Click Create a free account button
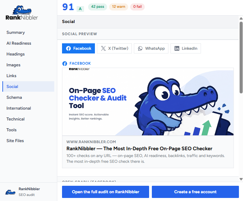This screenshot has width=243, height=201. tap(195, 192)
